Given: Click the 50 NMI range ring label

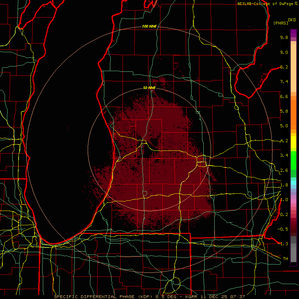Looking at the screenshot, I should tap(149, 88).
